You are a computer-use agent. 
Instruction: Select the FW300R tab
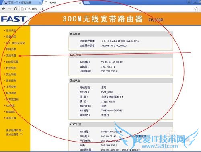pyautogui.click(x=63, y=2)
